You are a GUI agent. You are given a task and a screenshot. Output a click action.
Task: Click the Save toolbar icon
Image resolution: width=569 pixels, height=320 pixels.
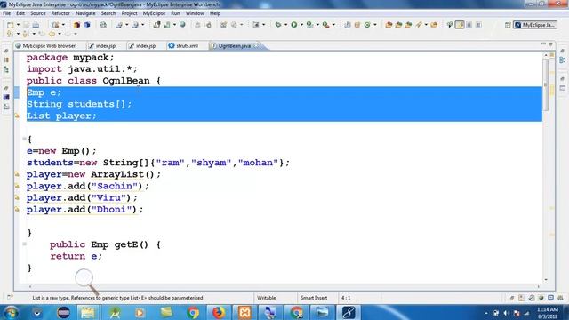pyautogui.click(x=26, y=25)
